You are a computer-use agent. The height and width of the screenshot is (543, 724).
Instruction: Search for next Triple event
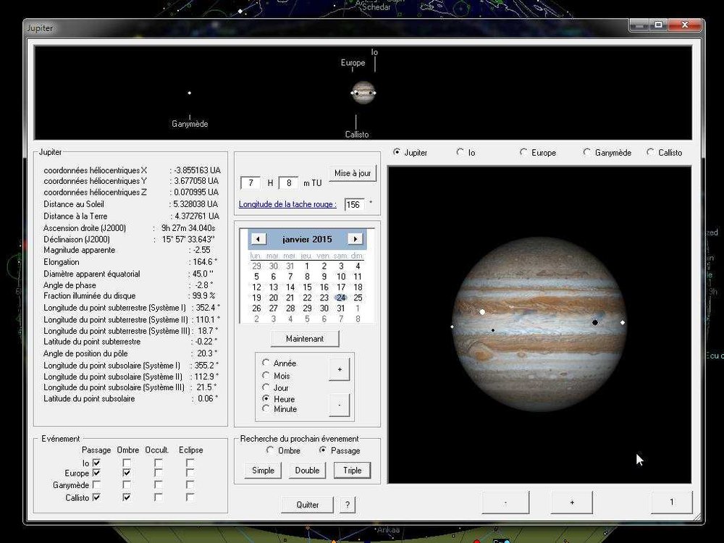click(353, 471)
